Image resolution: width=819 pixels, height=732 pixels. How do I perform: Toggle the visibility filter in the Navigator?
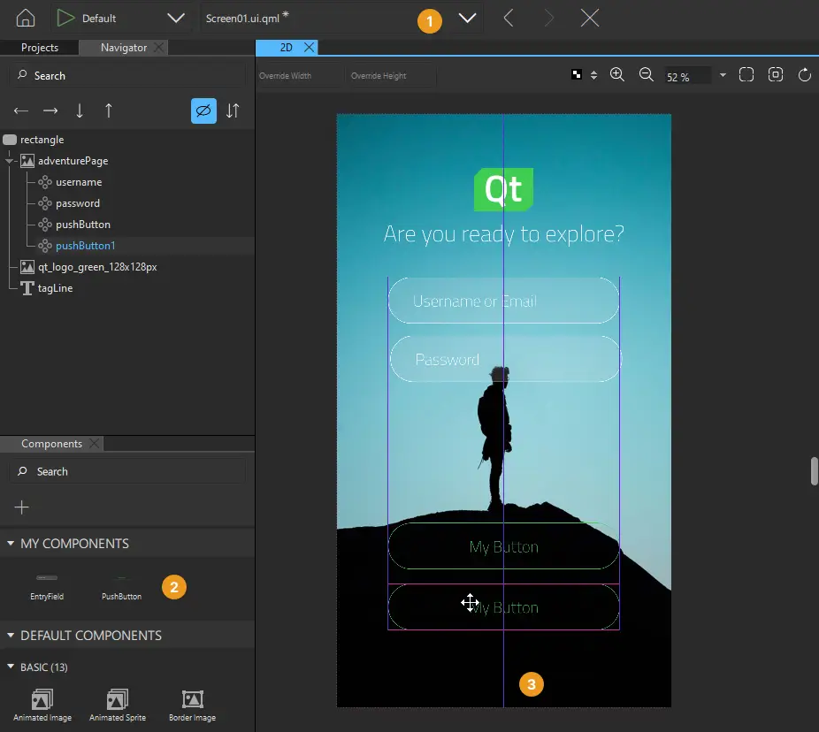click(x=203, y=111)
